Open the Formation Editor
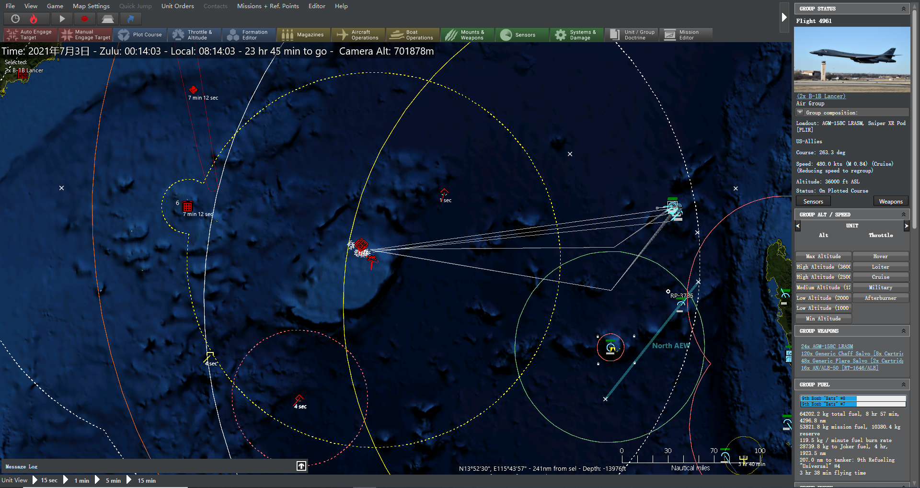Viewport: 920px width, 488px height. pos(249,34)
